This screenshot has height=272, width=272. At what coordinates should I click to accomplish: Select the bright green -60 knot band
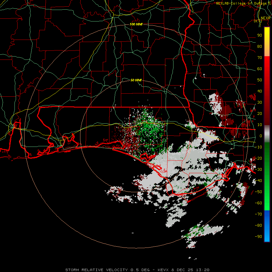pyautogui.click(x=267, y=203)
